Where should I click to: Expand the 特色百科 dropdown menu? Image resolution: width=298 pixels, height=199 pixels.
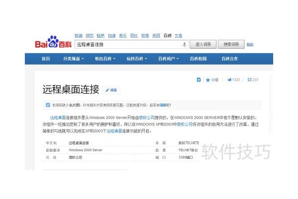click(x=105, y=59)
